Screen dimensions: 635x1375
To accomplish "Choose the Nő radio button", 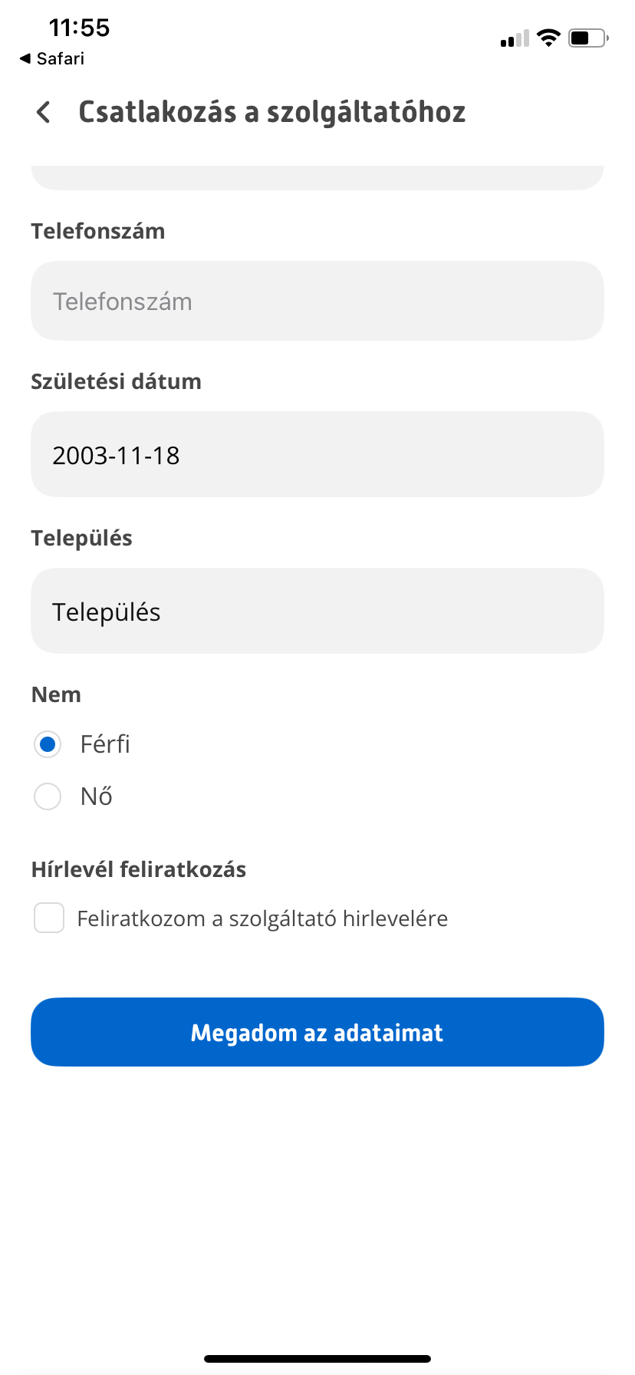I will pyautogui.click(x=48, y=796).
